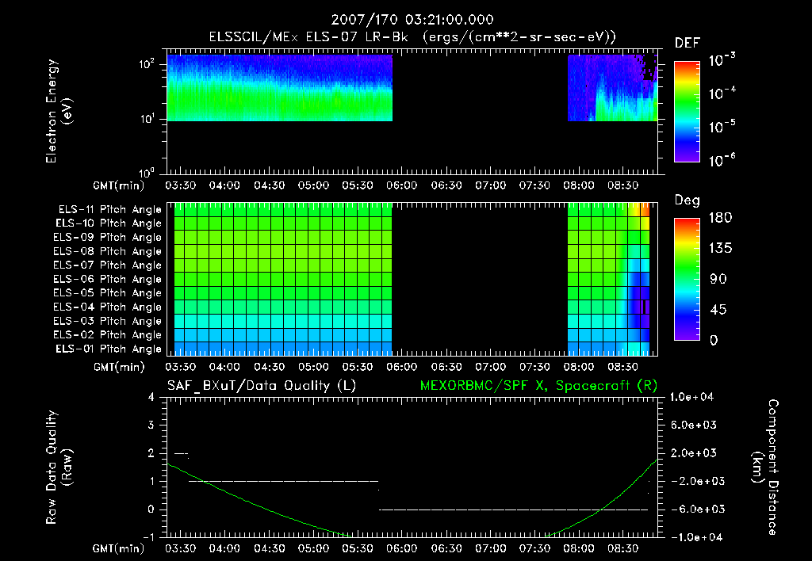Viewport: 812px width, 561px height.
Task: Click 07:00 tick of pitch angle panel
Action: [490, 367]
